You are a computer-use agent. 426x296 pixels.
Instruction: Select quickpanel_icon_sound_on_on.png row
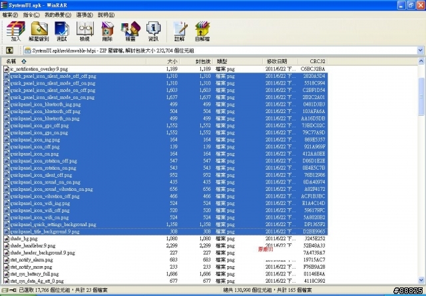click(166, 182)
